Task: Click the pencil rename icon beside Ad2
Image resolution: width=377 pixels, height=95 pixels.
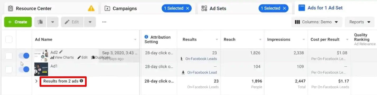Action: [61, 52]
